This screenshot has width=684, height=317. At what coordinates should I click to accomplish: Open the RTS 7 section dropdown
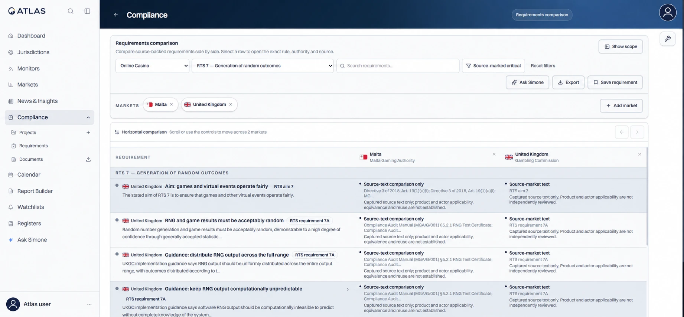pos(263,66)
